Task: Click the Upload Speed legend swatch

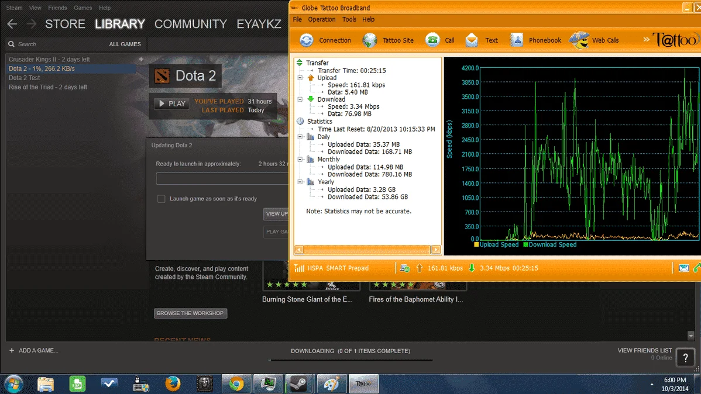Action: click(476, 245)
